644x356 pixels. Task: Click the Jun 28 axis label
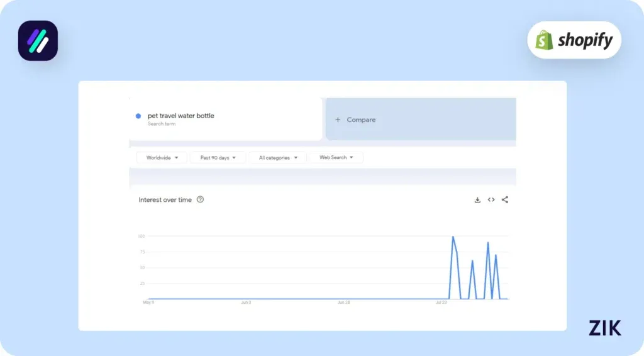tap(344, 303)
